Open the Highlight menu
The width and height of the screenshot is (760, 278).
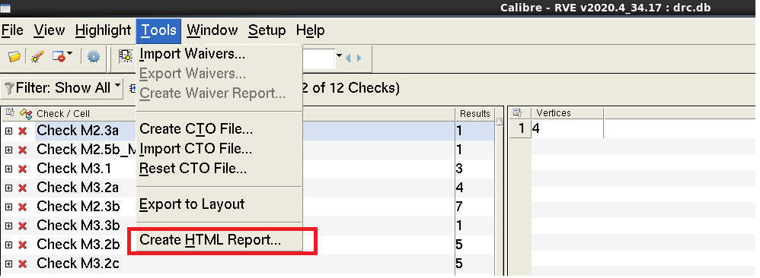point(104,30)
